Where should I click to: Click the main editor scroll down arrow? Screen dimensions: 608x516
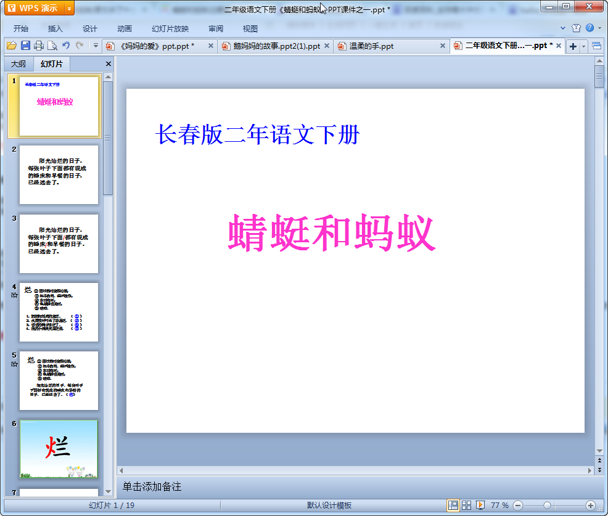[x=599, y=451]
